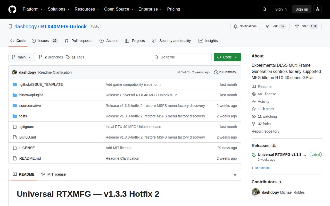Switch to the Pull requests tab

[x=78, y=41]
